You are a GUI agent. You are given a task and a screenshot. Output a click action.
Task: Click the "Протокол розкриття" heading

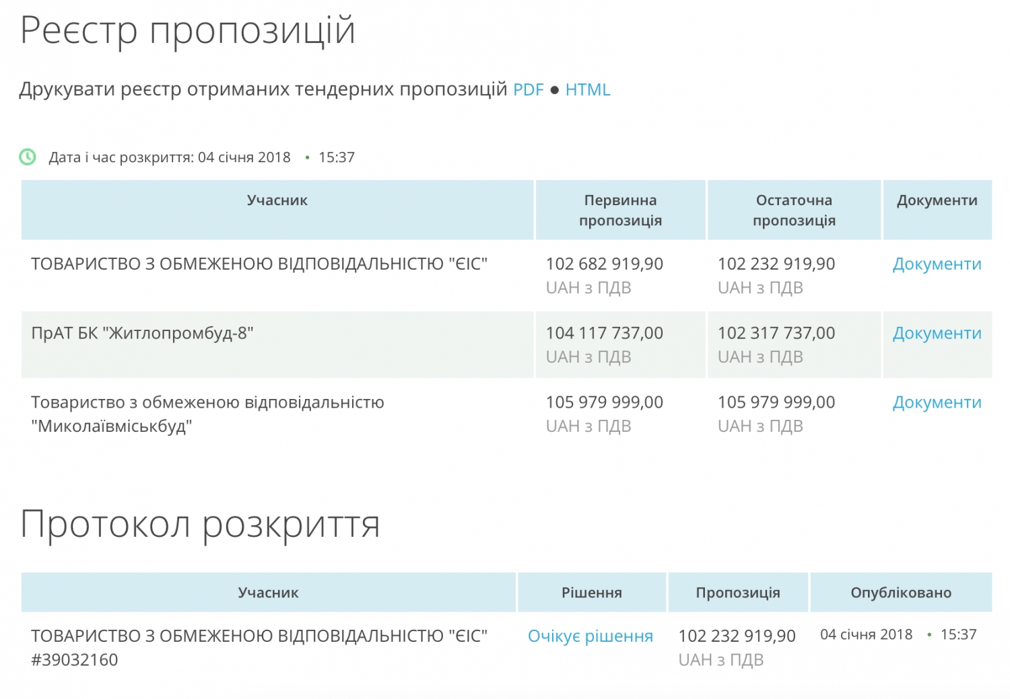pos(201,524)
